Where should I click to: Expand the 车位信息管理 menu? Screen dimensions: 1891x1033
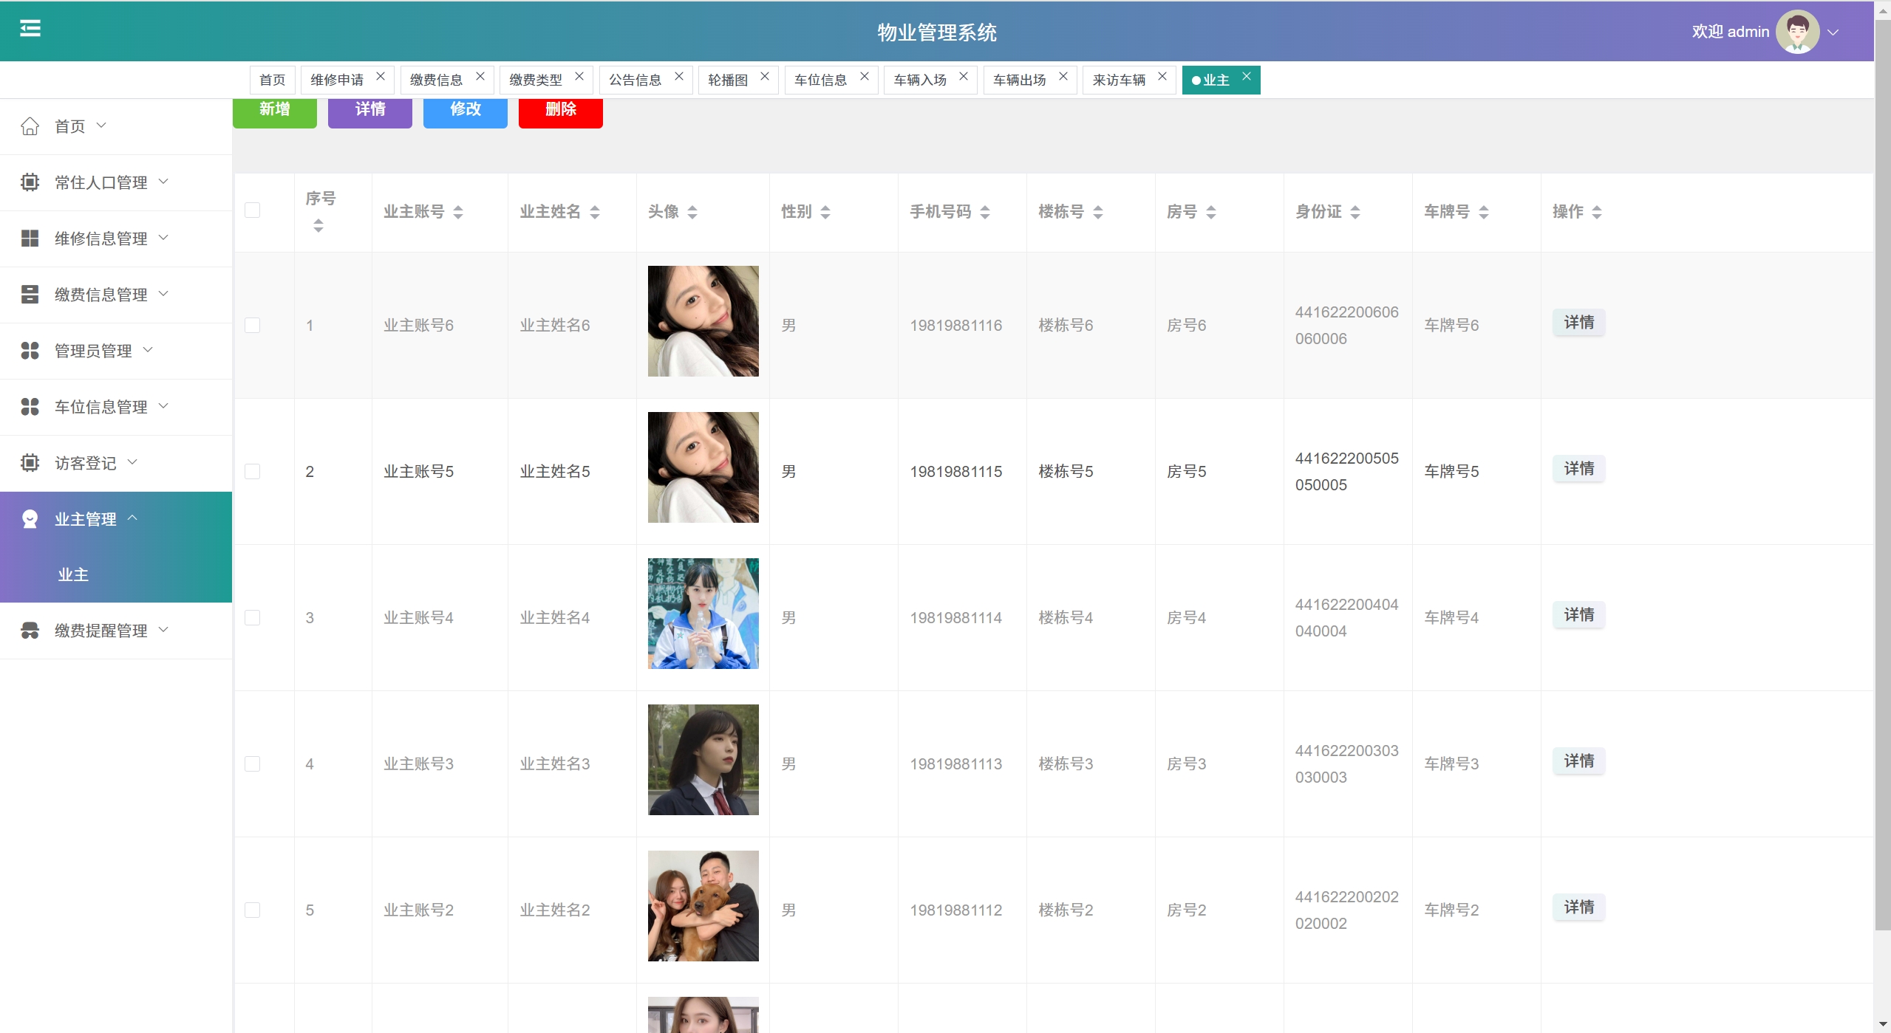101,407
